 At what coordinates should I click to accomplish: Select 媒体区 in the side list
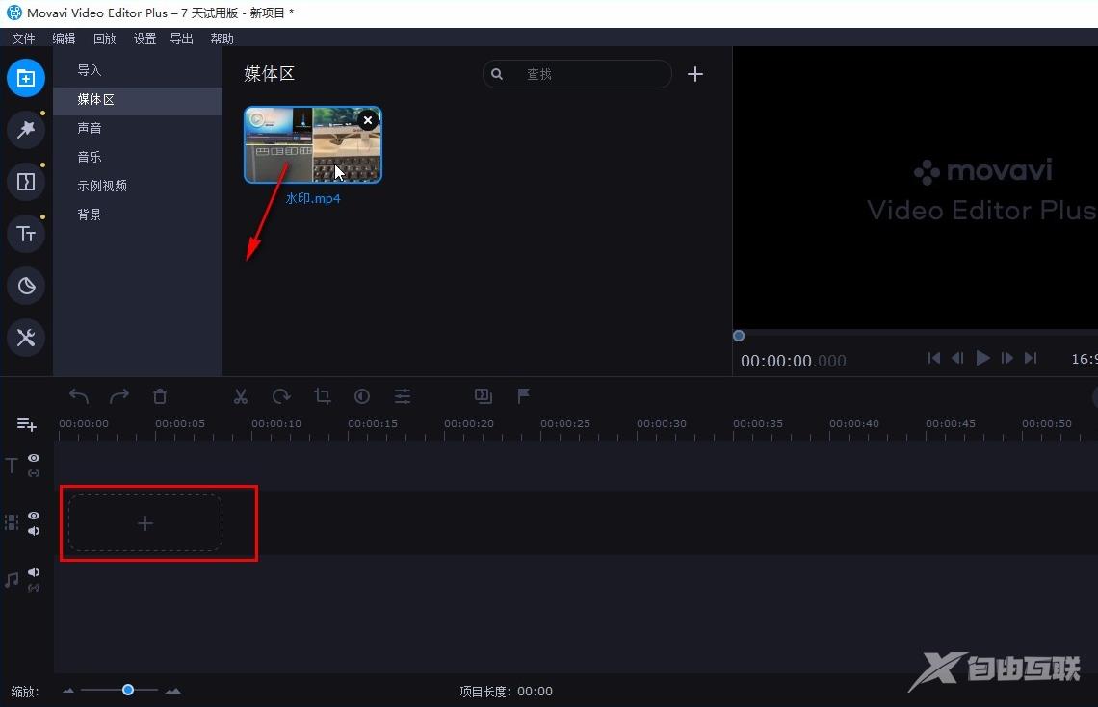138,100
